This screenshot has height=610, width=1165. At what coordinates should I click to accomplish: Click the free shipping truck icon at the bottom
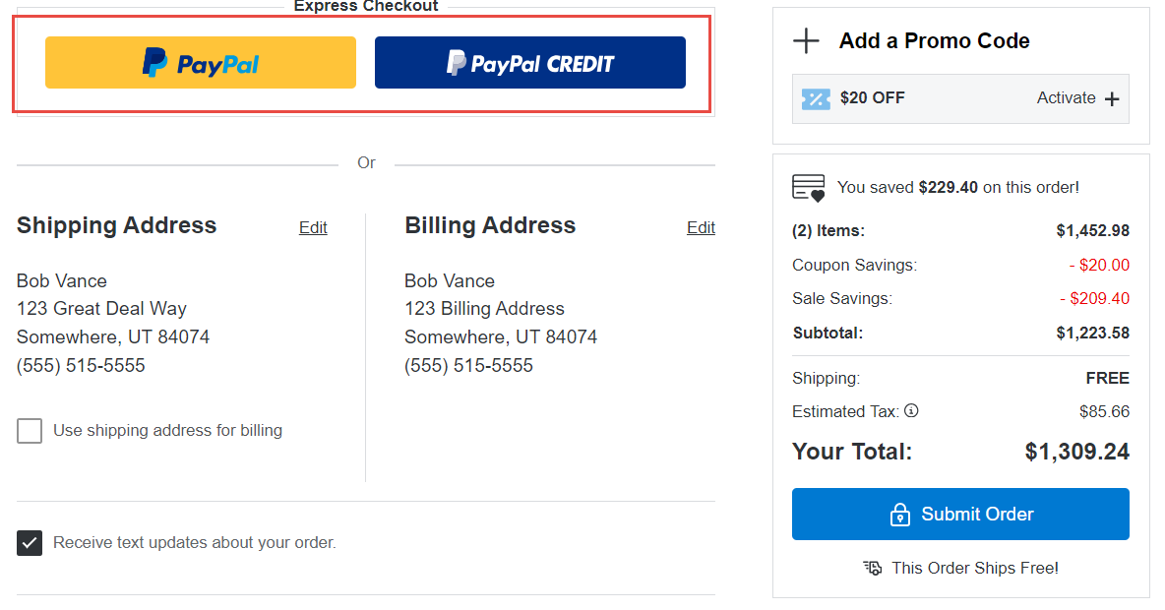click(873, 568)
